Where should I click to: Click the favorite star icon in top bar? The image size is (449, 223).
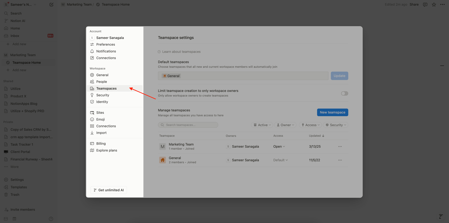434,5
